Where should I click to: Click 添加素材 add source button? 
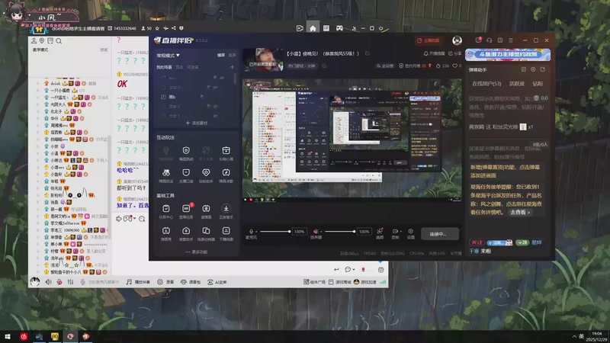click(197, 123)
